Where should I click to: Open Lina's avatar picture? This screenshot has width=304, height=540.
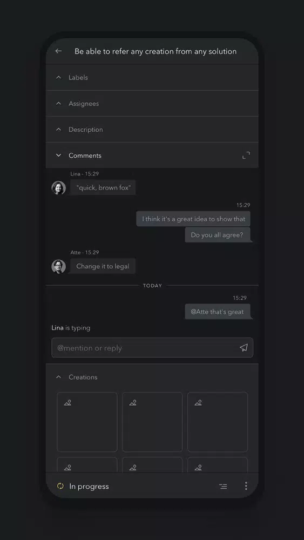coord(58,188)
